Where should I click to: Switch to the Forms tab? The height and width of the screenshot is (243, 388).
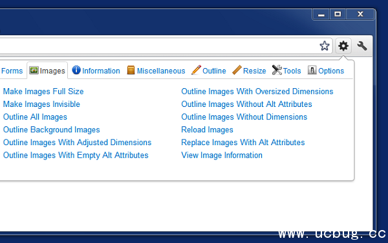[x=12, y=71]
